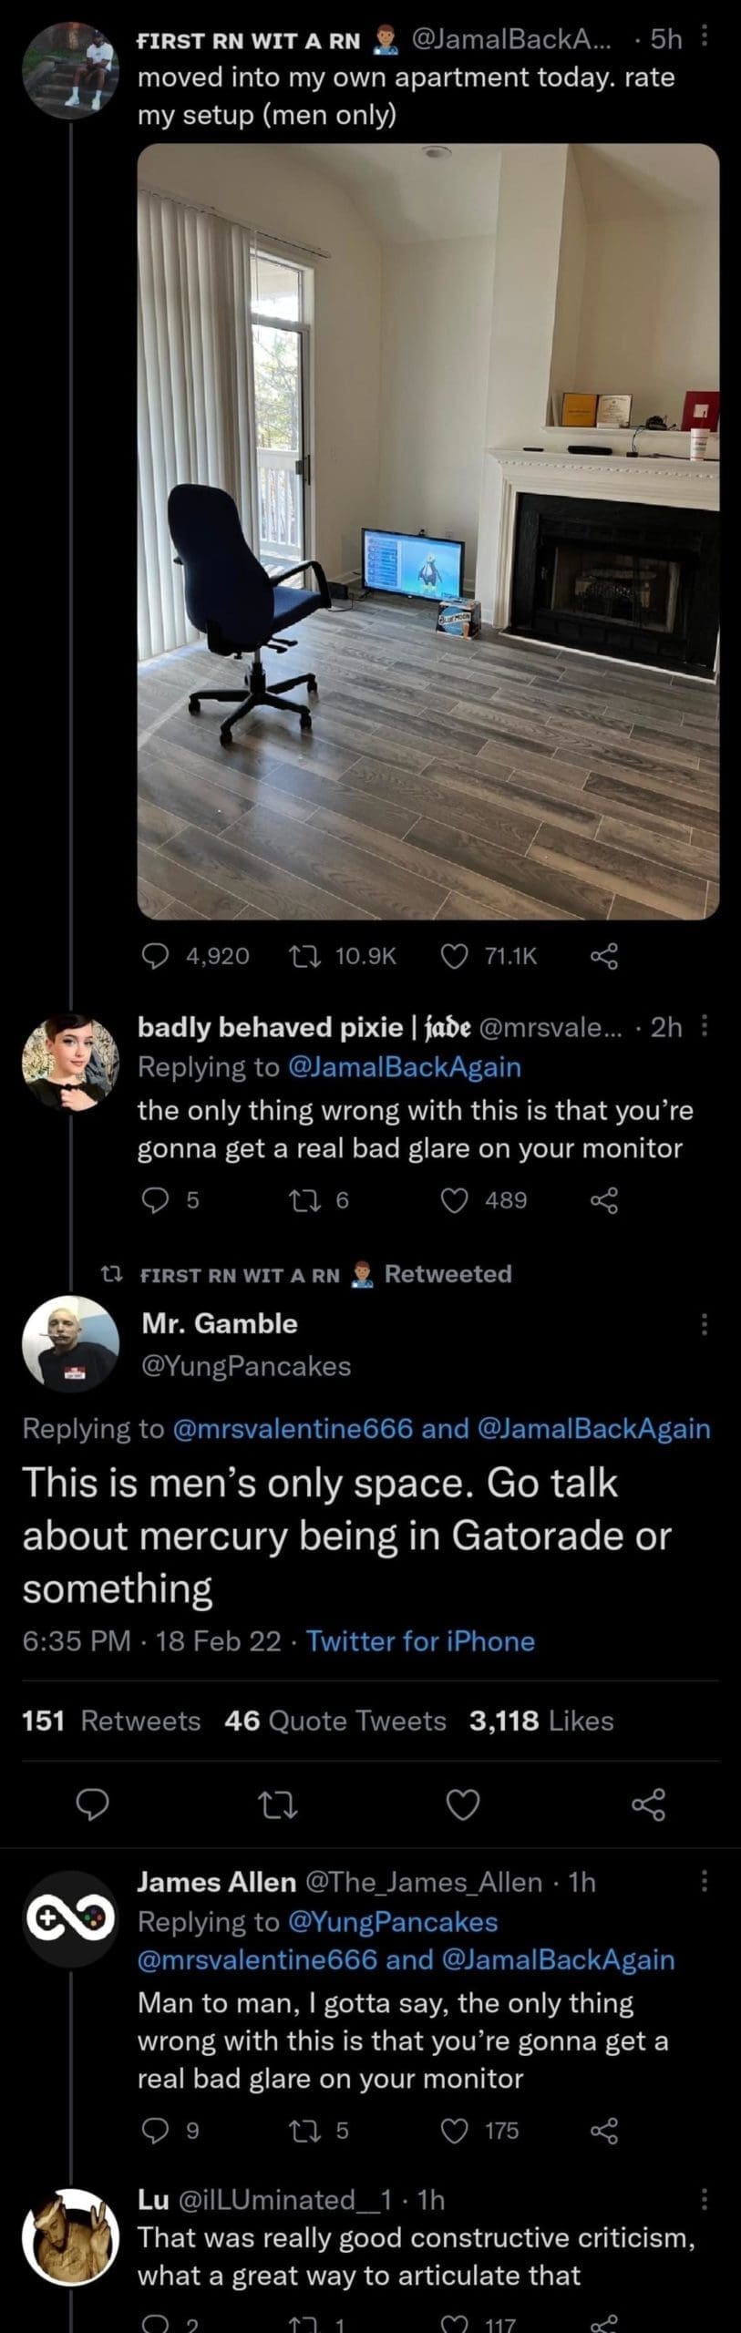Open the @mrsvalentine666 mention in Mr. Gamble's tweet
The height and width of the screenshot is (2333, 741).
(x=293, y=1428)
